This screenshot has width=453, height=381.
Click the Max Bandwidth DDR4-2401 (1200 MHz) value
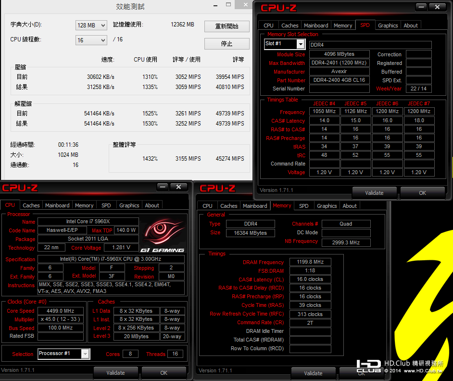(x=340, y=63)
